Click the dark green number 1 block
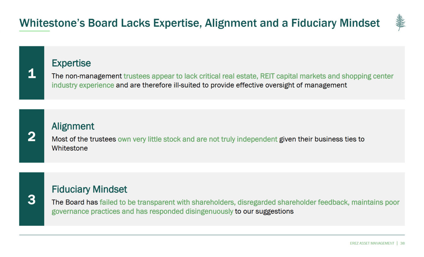Screen dimensions: 424x257 tap(32, 73)
